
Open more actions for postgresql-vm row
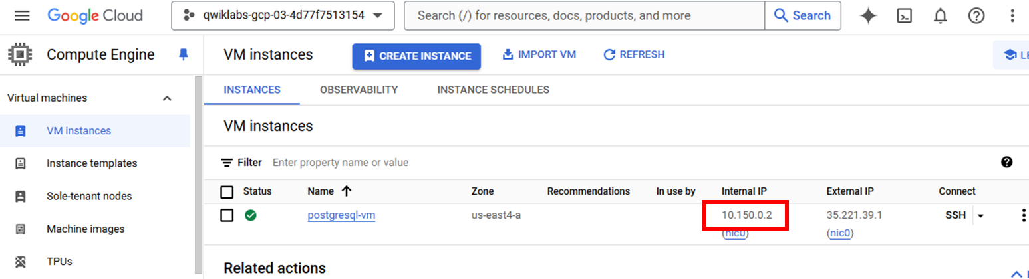(1023, 215)
